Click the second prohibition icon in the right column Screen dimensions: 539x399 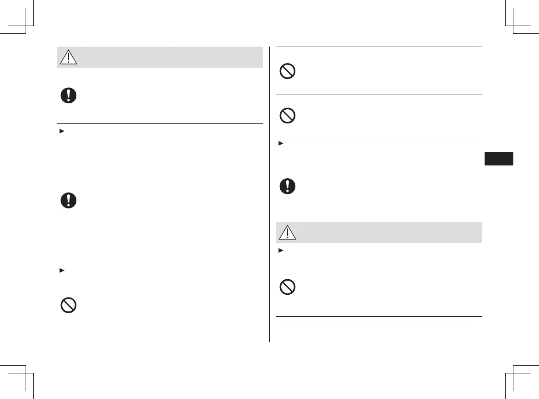[288, 116]
